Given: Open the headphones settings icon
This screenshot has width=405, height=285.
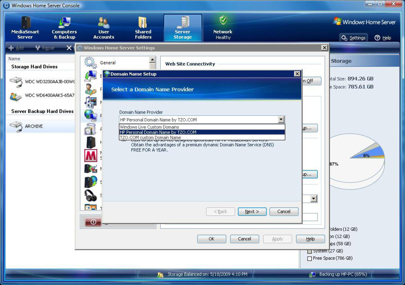Looking at the screenshot, I should click(90, 195).
